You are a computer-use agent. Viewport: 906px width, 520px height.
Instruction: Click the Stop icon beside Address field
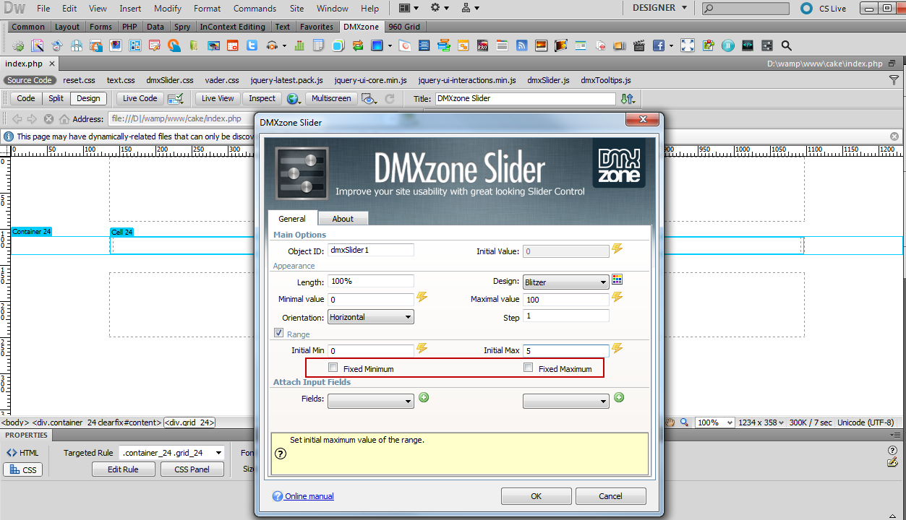coord(48,119)
